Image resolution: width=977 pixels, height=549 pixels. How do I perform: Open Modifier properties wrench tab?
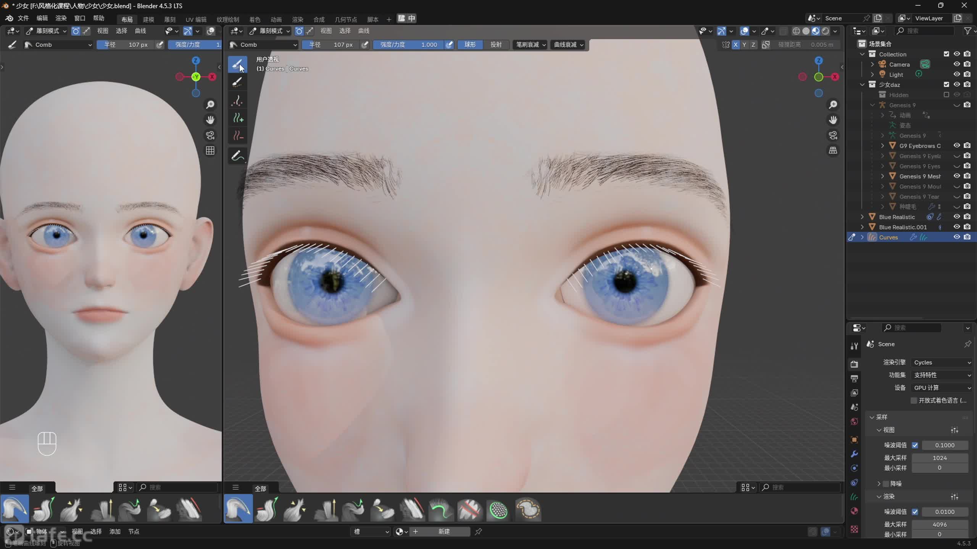(x=854, y=454)
